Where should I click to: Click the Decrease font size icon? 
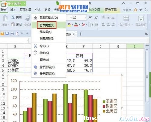[96, 18]
